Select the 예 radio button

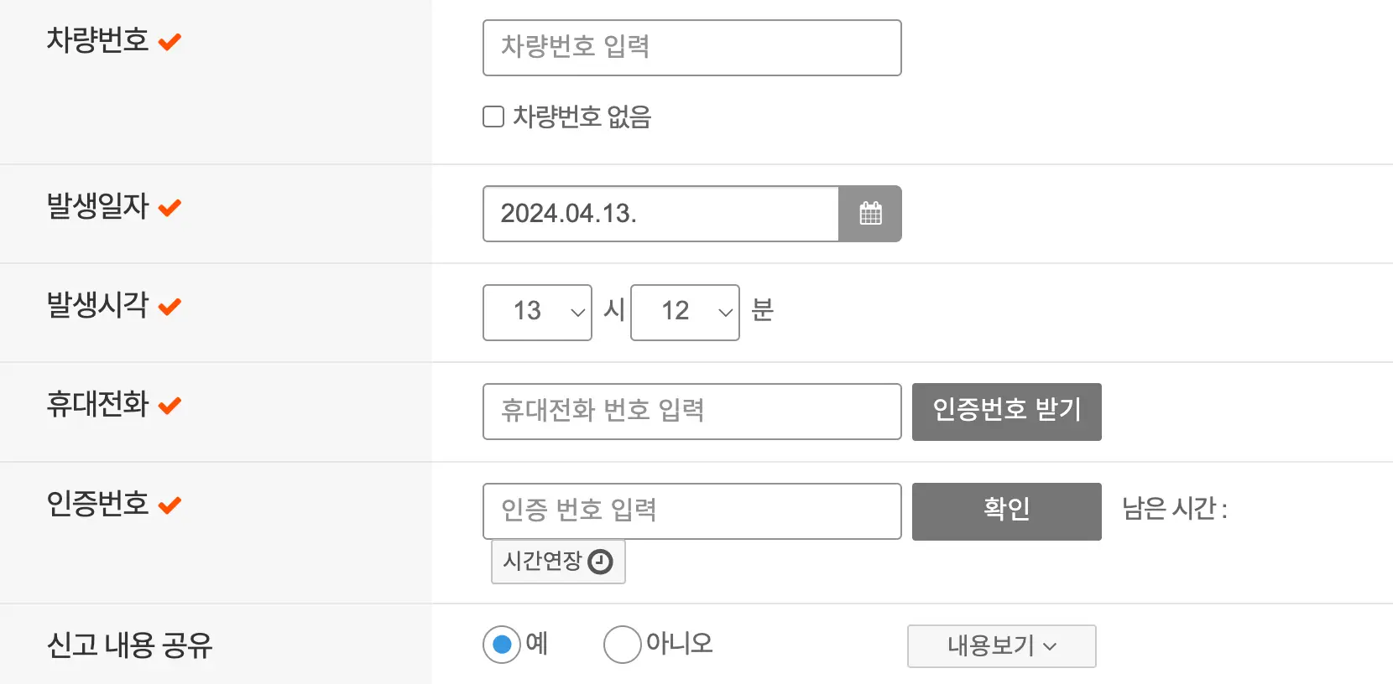pos(502,645)
